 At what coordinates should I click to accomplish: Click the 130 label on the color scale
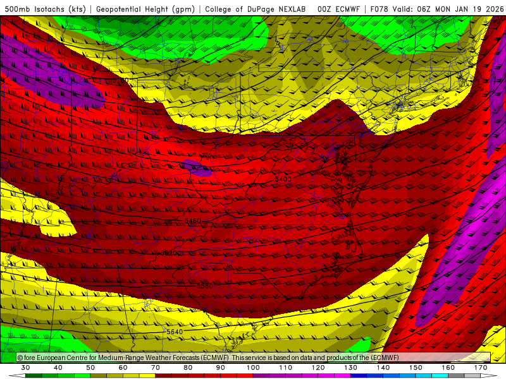click(x=350, y=368)
